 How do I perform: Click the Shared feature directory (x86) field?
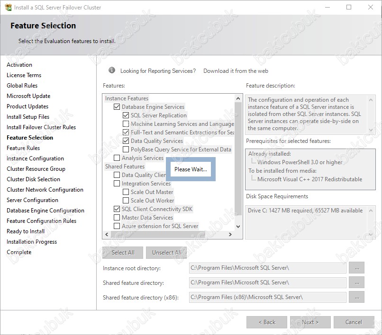267,297
